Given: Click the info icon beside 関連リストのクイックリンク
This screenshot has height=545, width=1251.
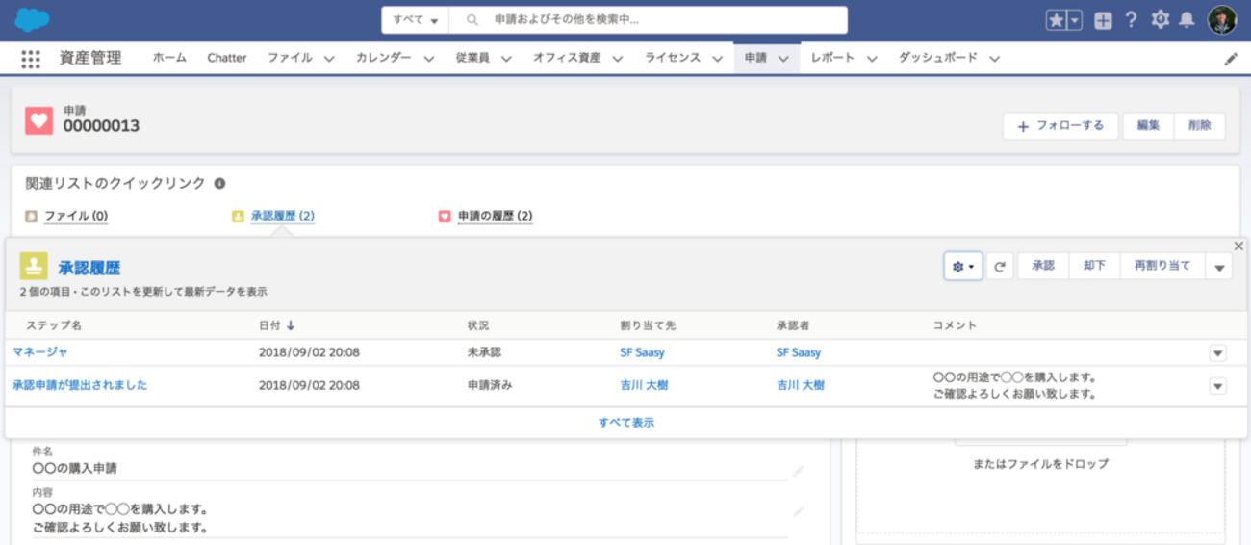Looking at the screenshot, I should (x=219, y=183).
